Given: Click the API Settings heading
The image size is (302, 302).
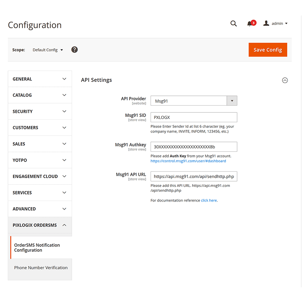Looking at the screenshot, I should (x=96, y=80).
